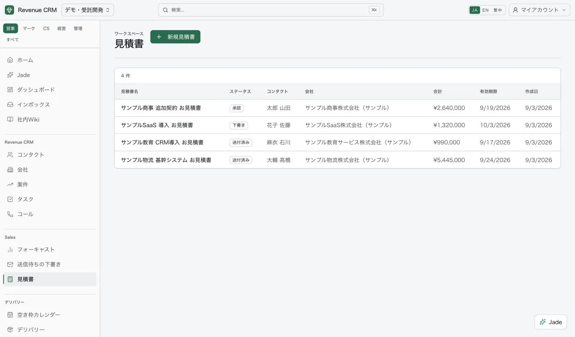The width and height of the screenshot is (575, 337).
Task: Select the 営業 tab
Action: tap(10, 28)
